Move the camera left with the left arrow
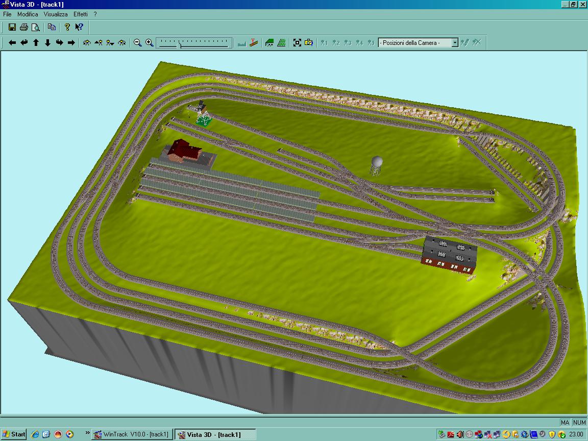This screenshot has width=588, height=441. (12, 43)
